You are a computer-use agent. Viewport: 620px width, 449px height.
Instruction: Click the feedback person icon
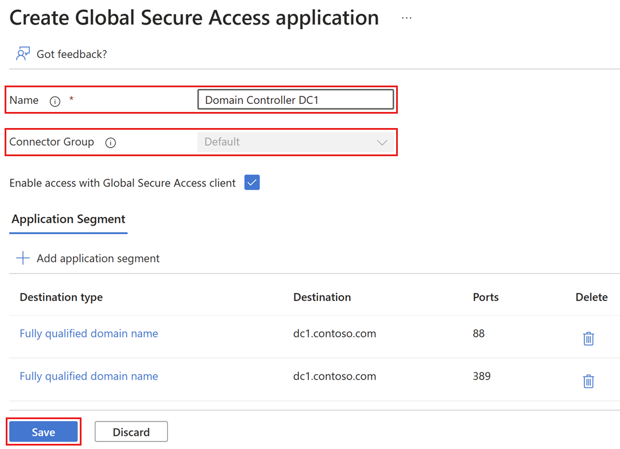coord(22,54)
